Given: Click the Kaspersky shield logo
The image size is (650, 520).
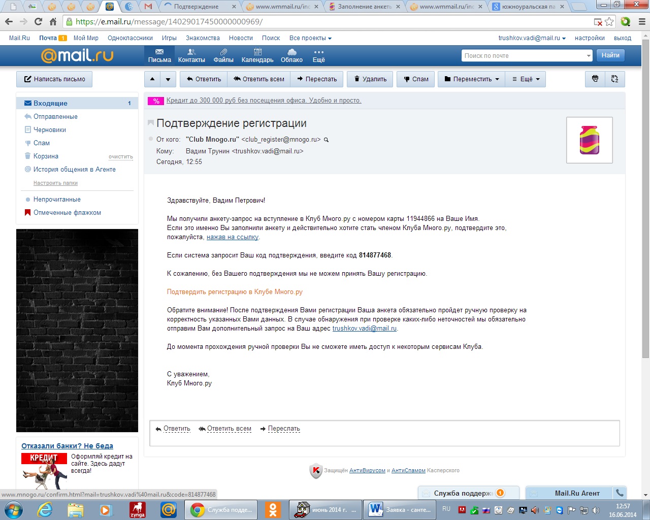Looking at the screenshot, I should (315, 471).
